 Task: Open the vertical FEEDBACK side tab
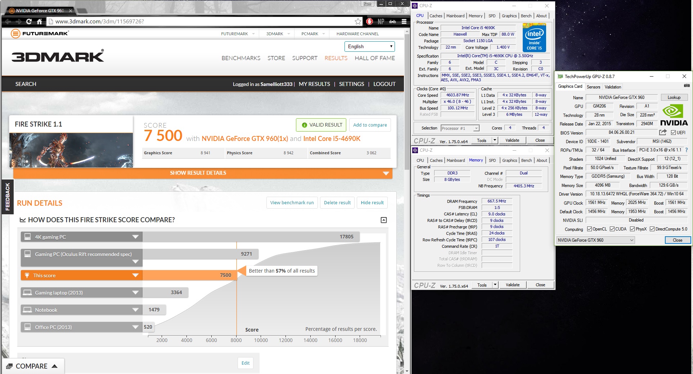tap(7, 197)
